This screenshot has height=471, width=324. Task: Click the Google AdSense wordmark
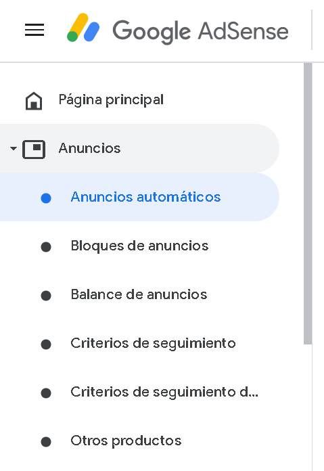200,31
